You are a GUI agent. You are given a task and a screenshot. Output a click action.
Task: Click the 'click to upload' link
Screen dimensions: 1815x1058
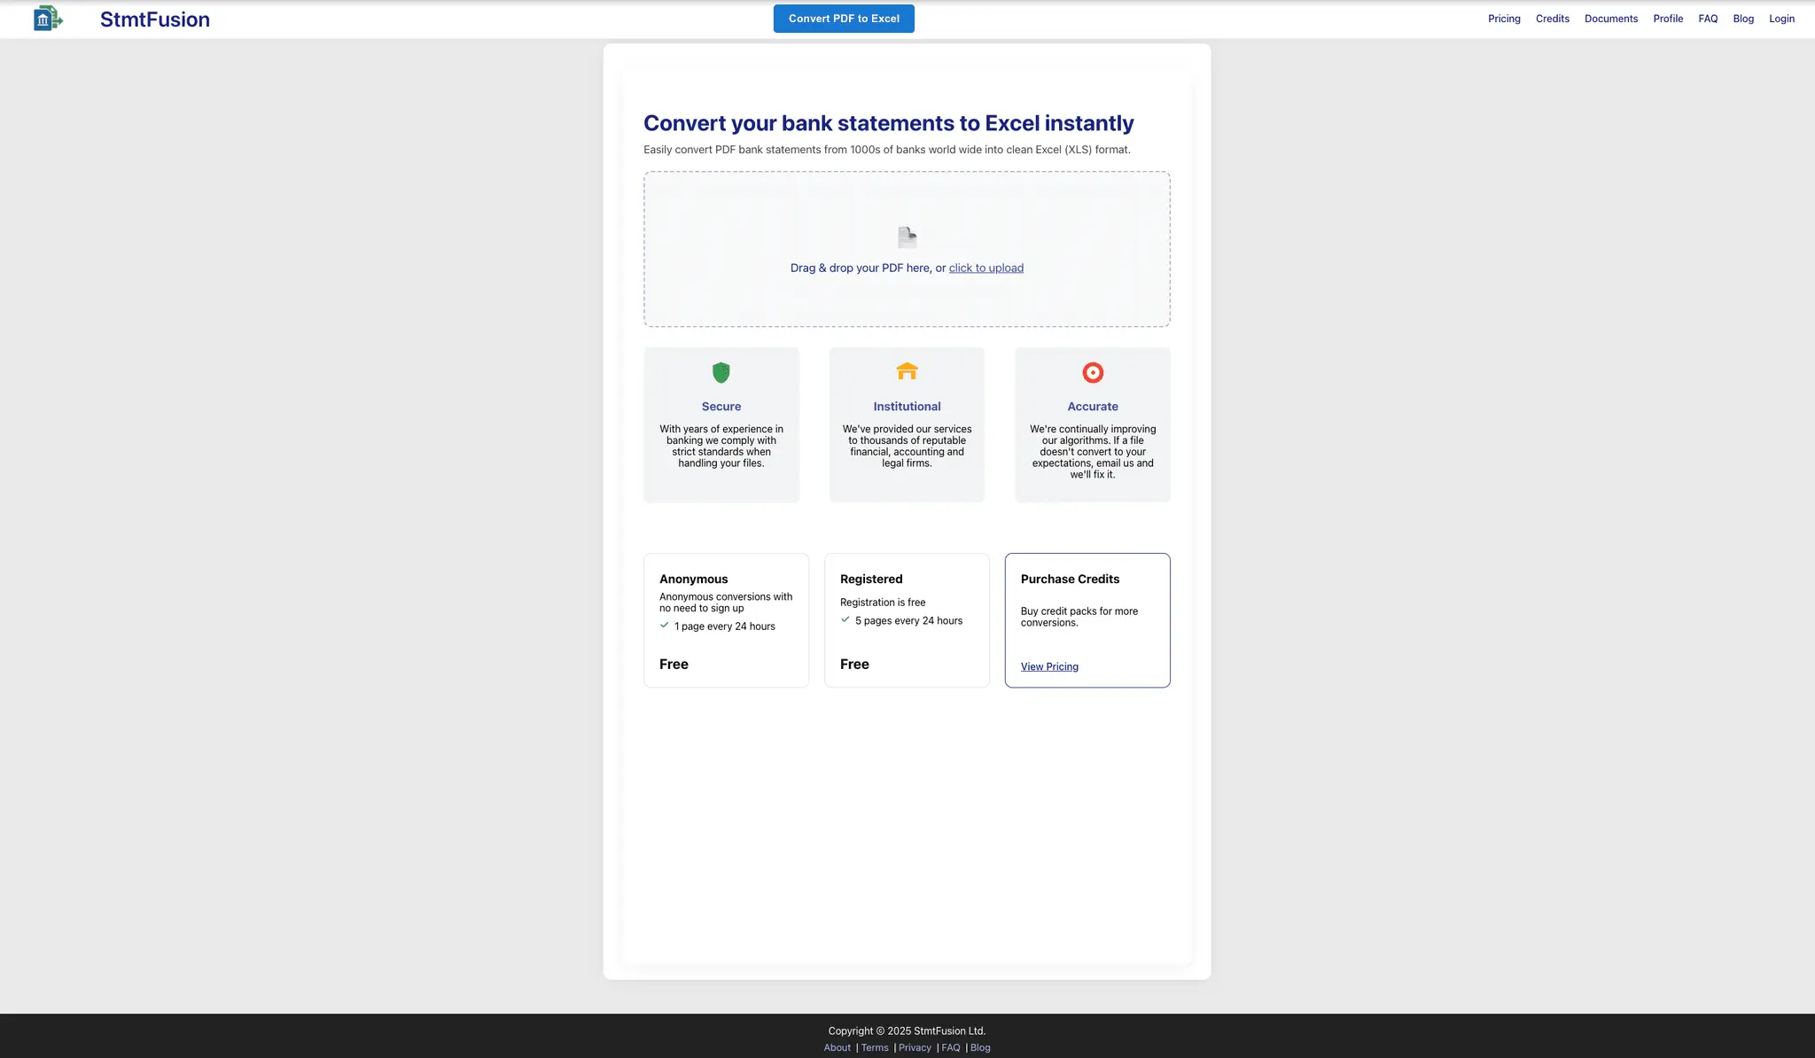[x=986, y=268]
